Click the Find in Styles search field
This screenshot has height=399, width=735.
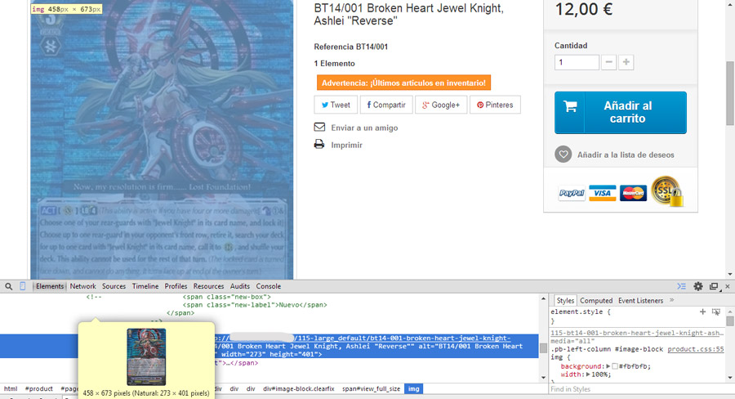638,389
